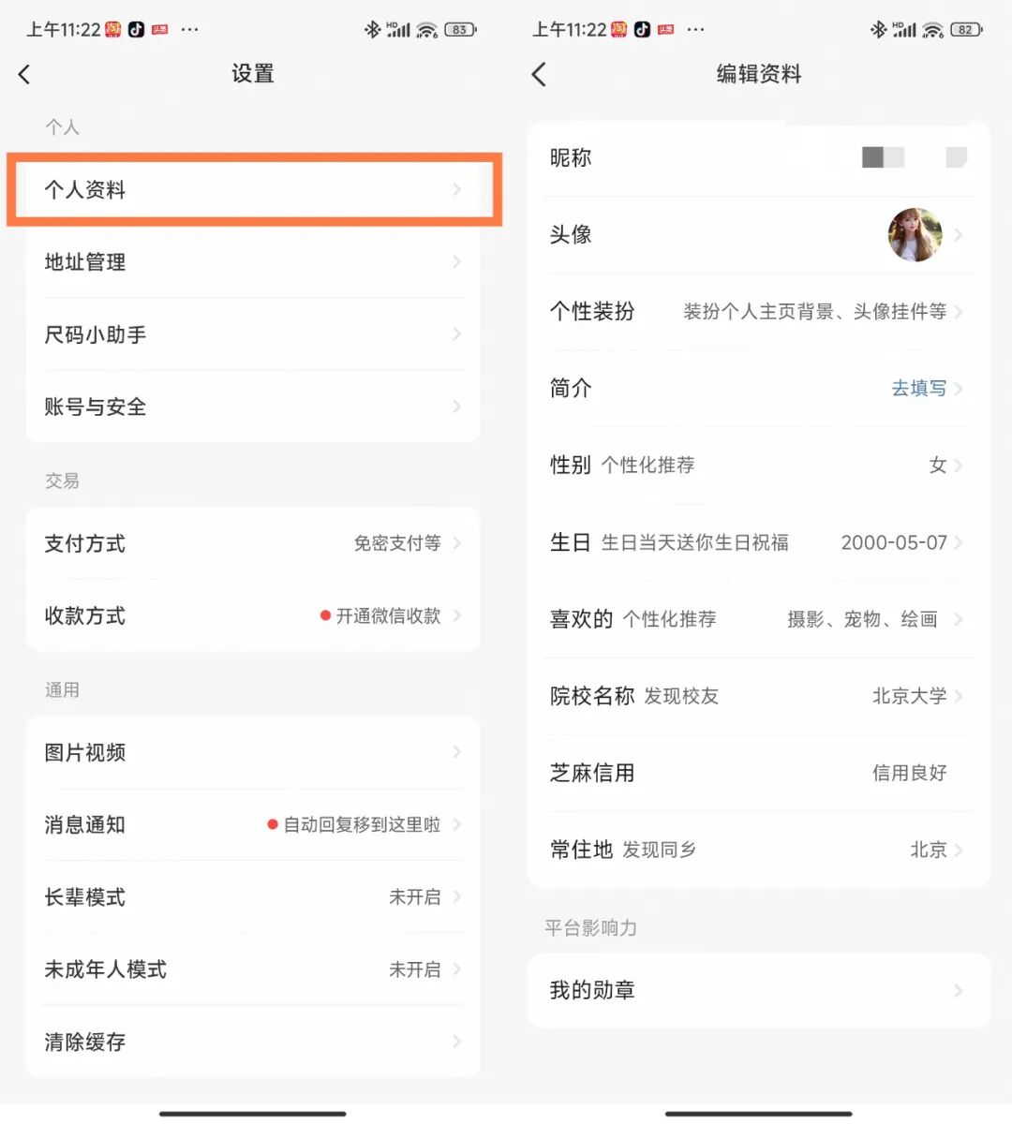Open 个人资料 settings entry
The width and height of the screenshot is (1012, 1124).
point(253,190)
